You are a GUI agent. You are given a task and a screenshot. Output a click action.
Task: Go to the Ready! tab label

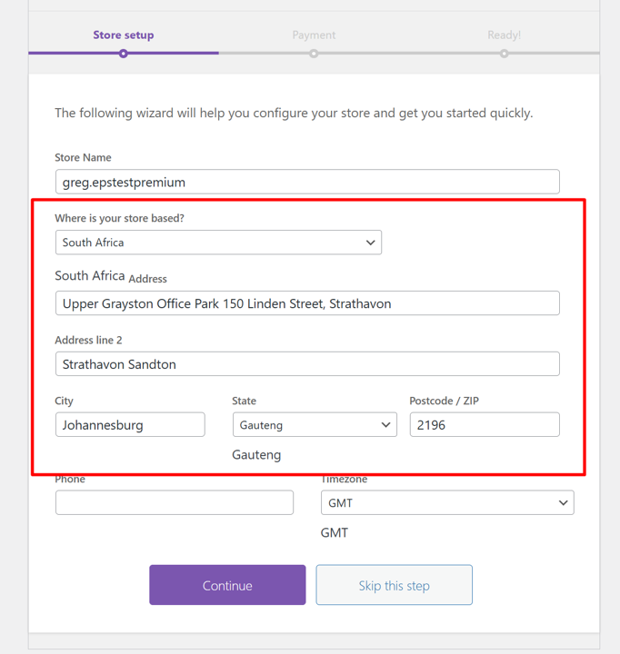[504, 35]
